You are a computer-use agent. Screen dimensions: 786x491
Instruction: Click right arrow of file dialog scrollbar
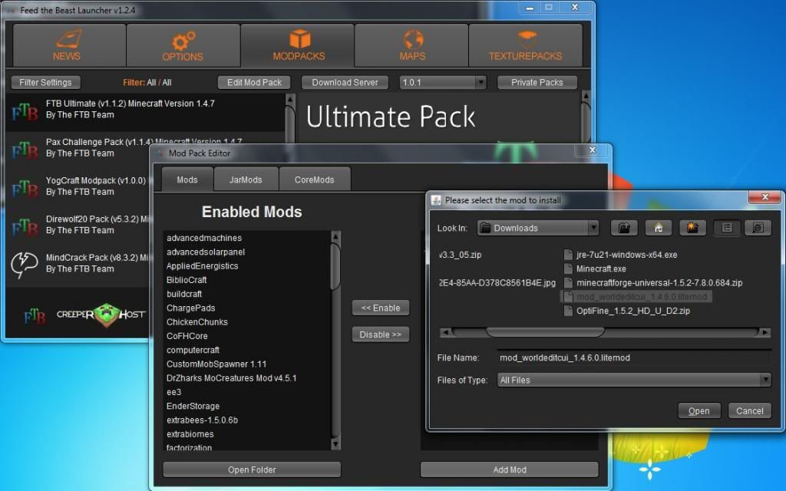(765, 332)
